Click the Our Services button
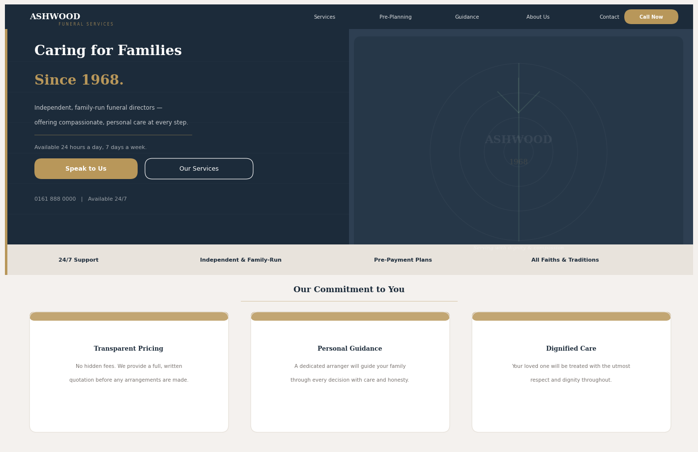 [199, 169]
